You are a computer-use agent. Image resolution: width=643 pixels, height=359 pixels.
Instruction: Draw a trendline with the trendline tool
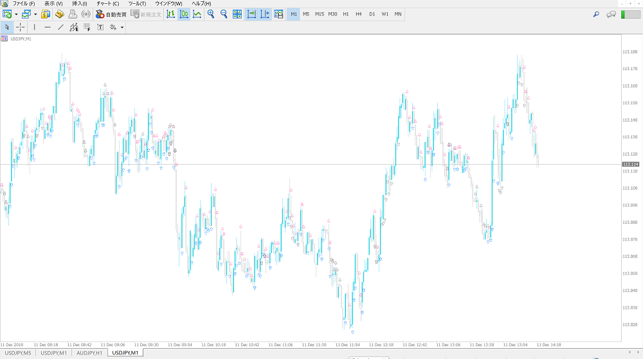coord(60,27)
